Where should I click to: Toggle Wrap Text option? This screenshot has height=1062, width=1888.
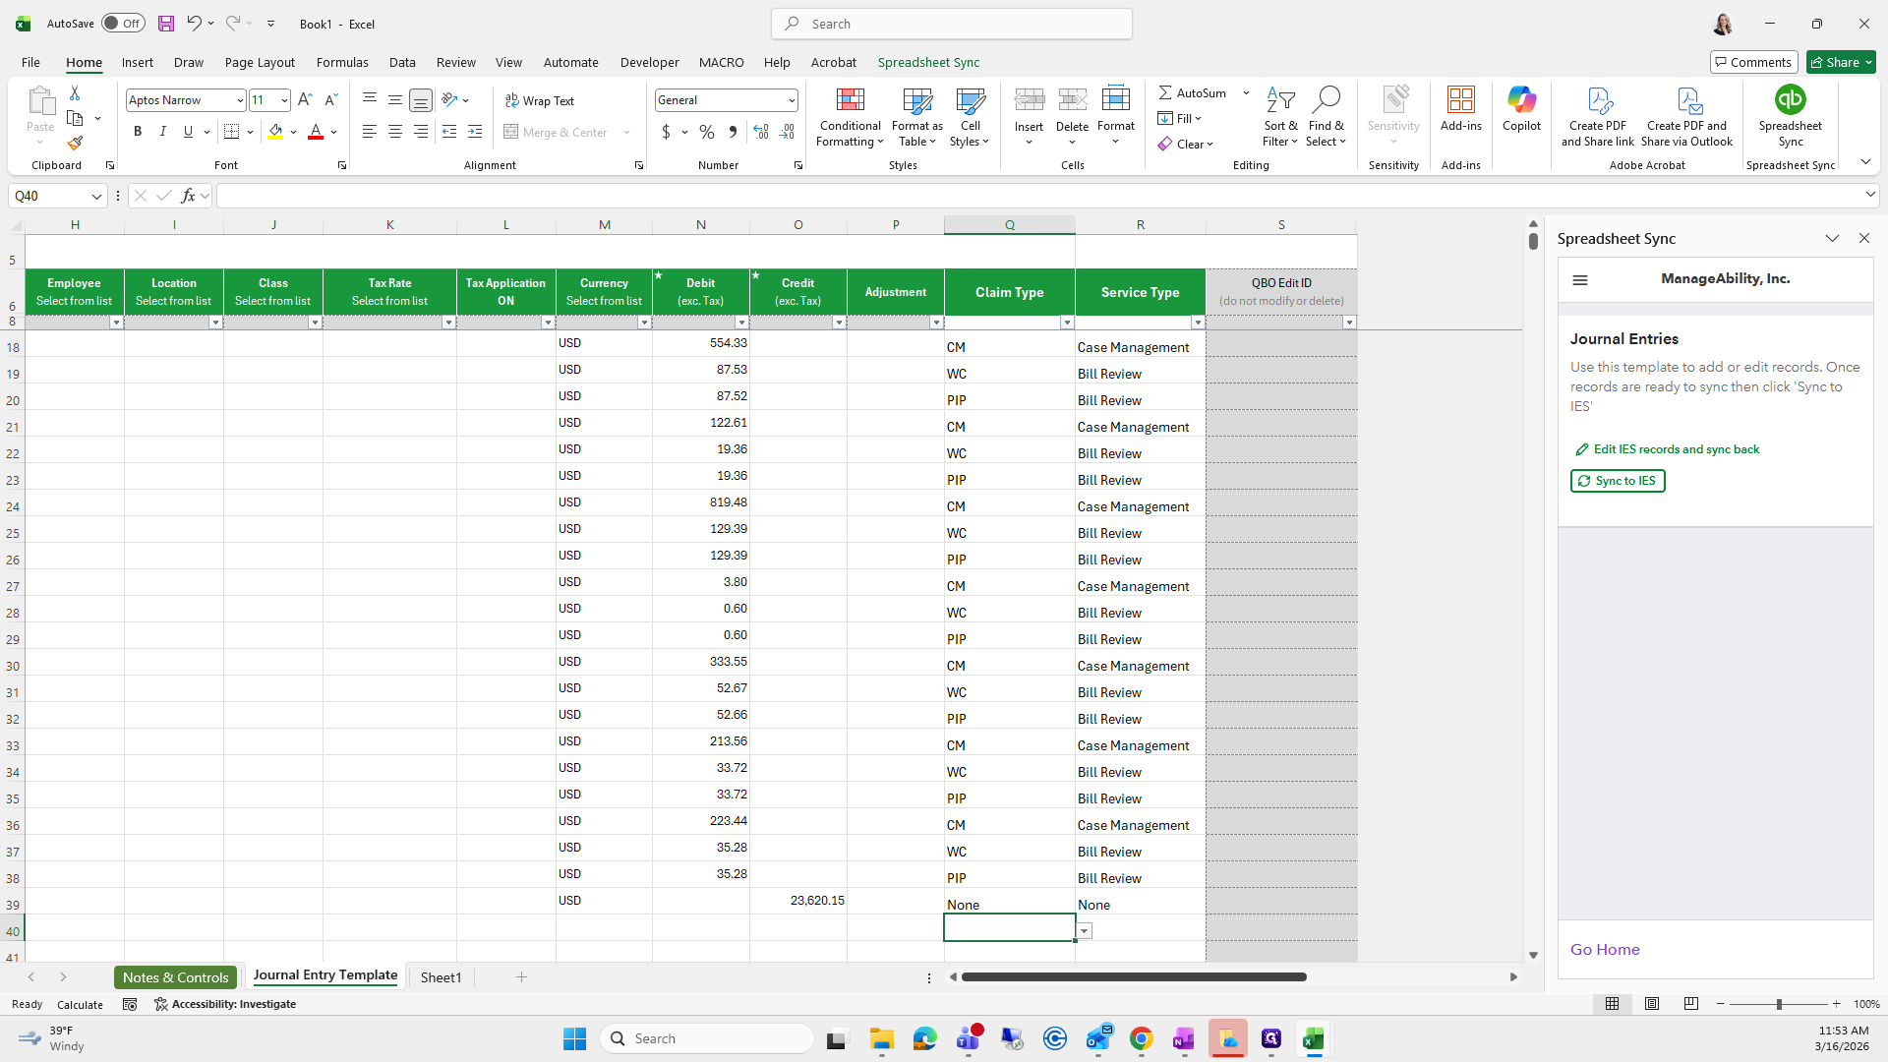[x=540, y=100]
